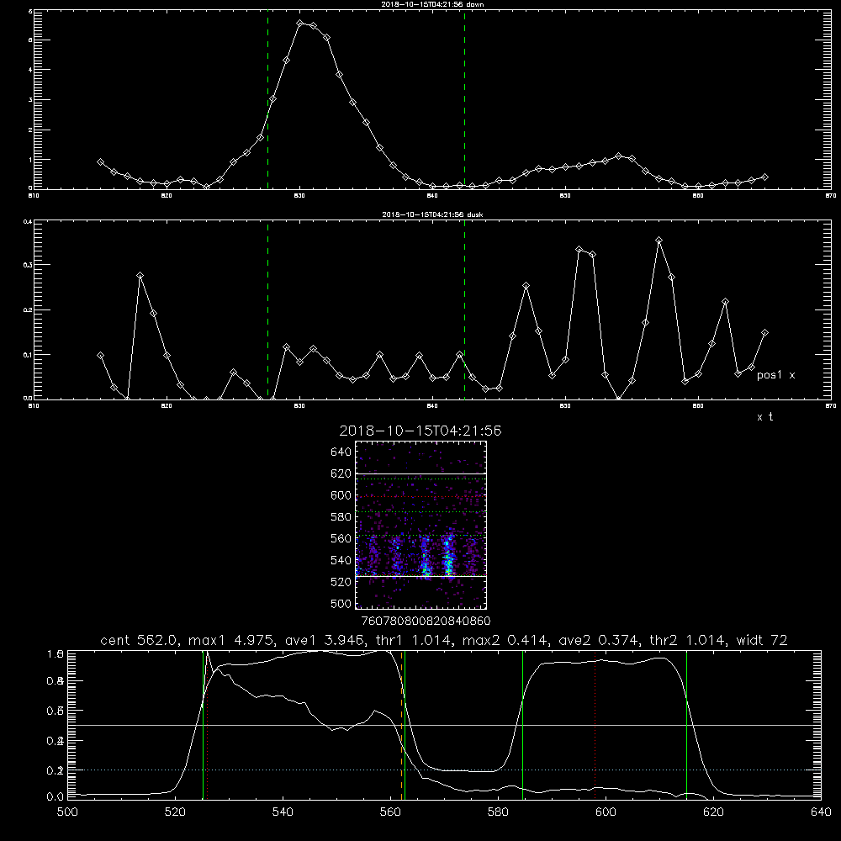Click the y-axis label '580' beside the spectrogram
The image size is (841, 841).
(341, 517)
